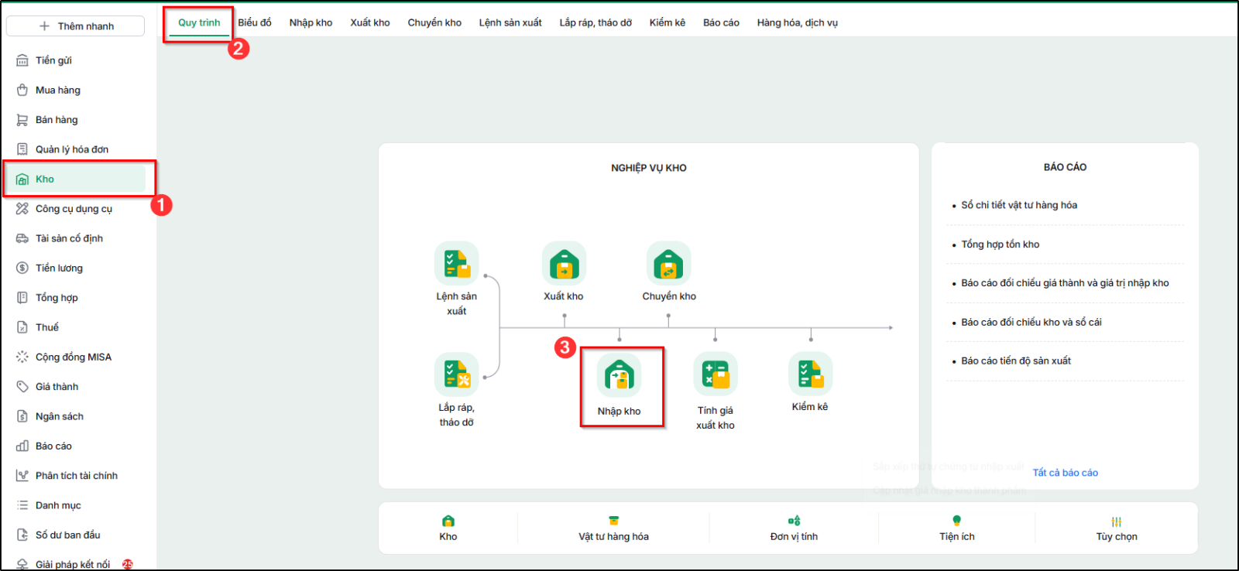1239x571 pixels.
Task: Click the Lệnh sản xuất workflow diagram icon
Action: [x=457, y=264]
